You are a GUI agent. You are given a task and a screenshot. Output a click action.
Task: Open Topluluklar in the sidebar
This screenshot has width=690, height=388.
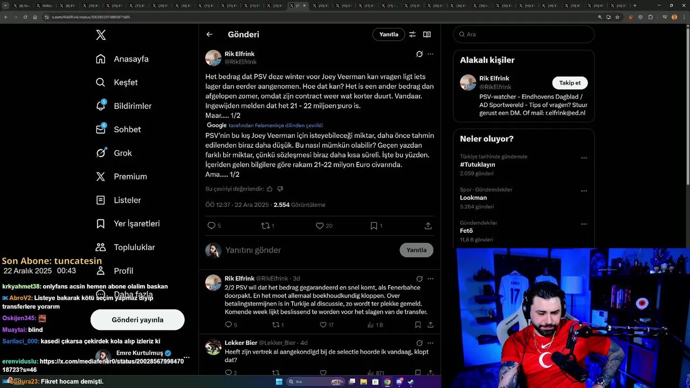[125, 247]
